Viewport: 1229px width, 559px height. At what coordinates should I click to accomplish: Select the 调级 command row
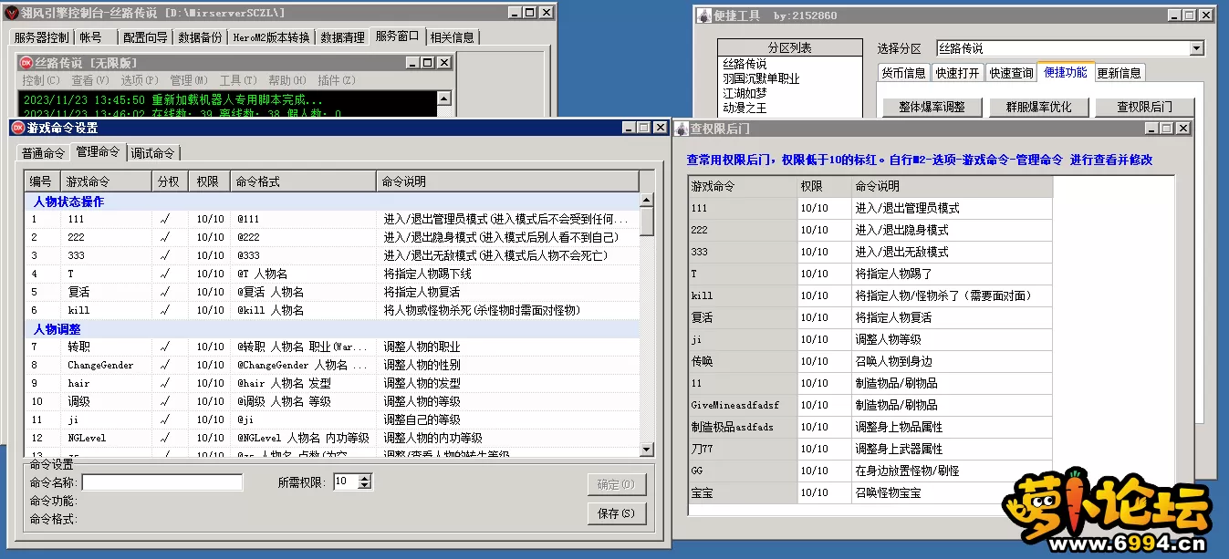(330, 401)
